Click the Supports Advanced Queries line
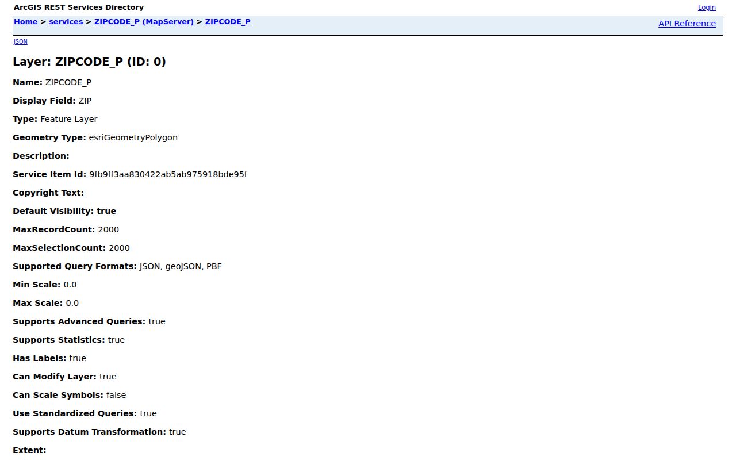 point(89,321)
